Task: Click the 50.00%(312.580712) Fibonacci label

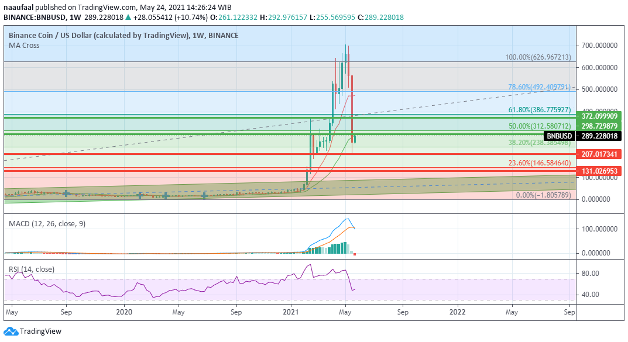Action: coord(540,126)
